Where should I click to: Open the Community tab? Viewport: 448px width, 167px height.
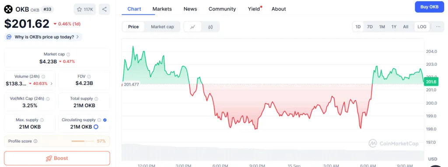[x=222, y=9]
